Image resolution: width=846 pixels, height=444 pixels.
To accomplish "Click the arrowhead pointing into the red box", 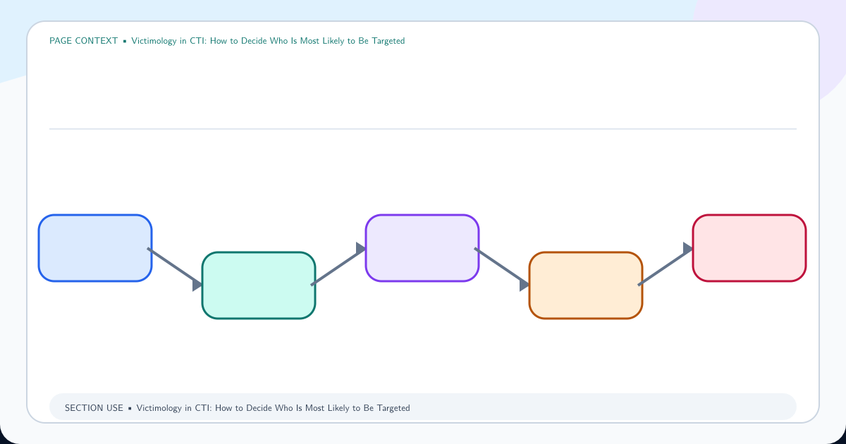I will point(688,249).
